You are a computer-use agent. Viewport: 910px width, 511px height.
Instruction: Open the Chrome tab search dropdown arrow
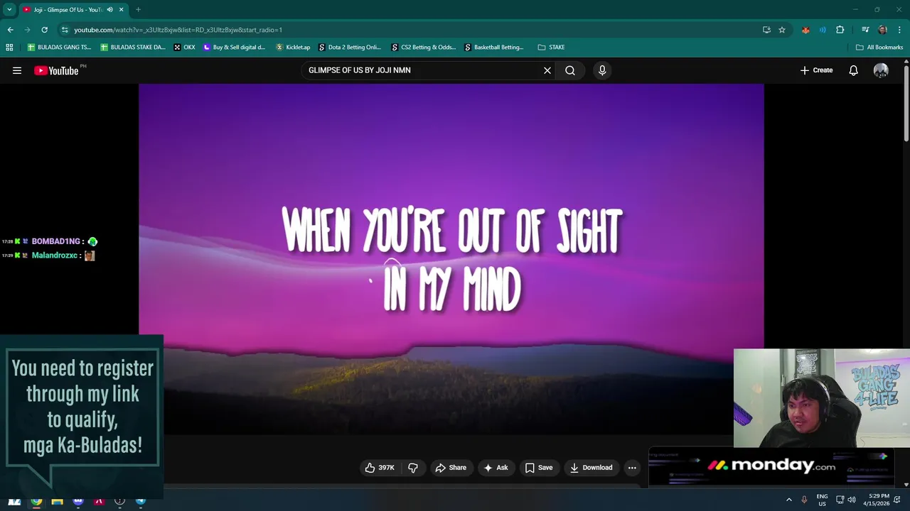pos(9,9)
